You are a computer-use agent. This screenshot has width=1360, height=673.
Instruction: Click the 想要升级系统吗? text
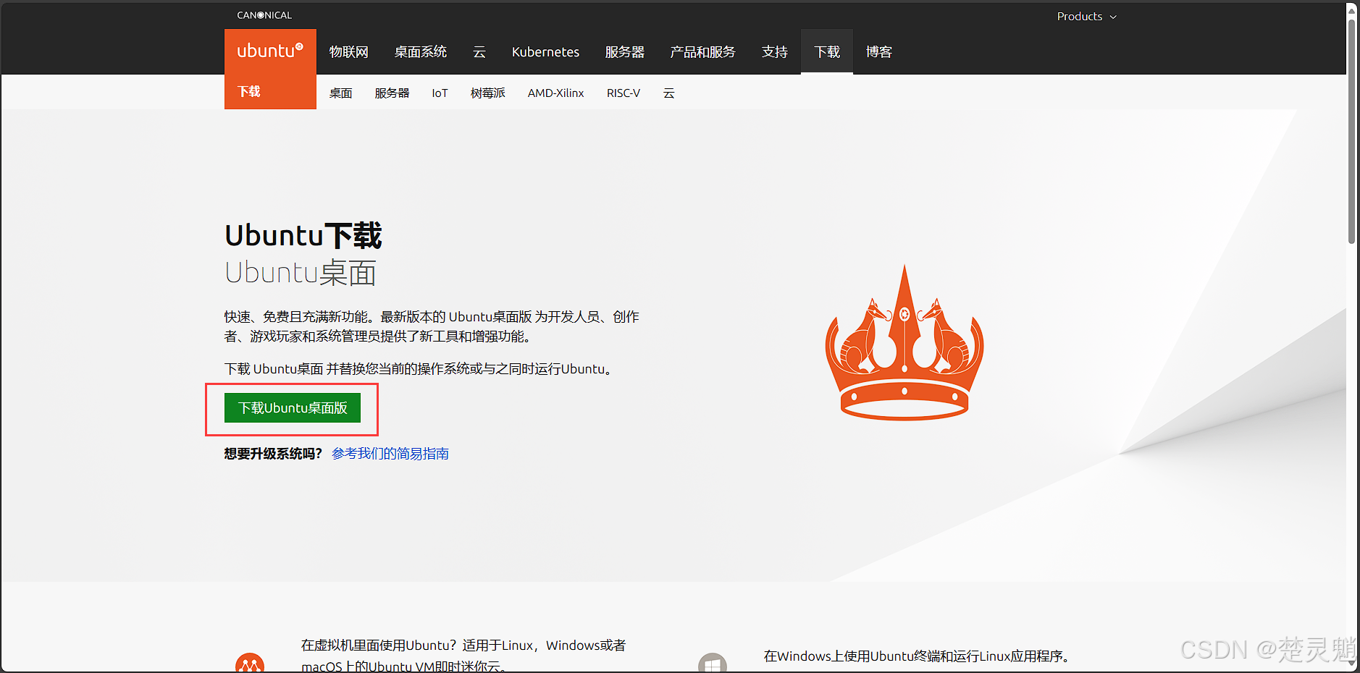coord(273,454)
